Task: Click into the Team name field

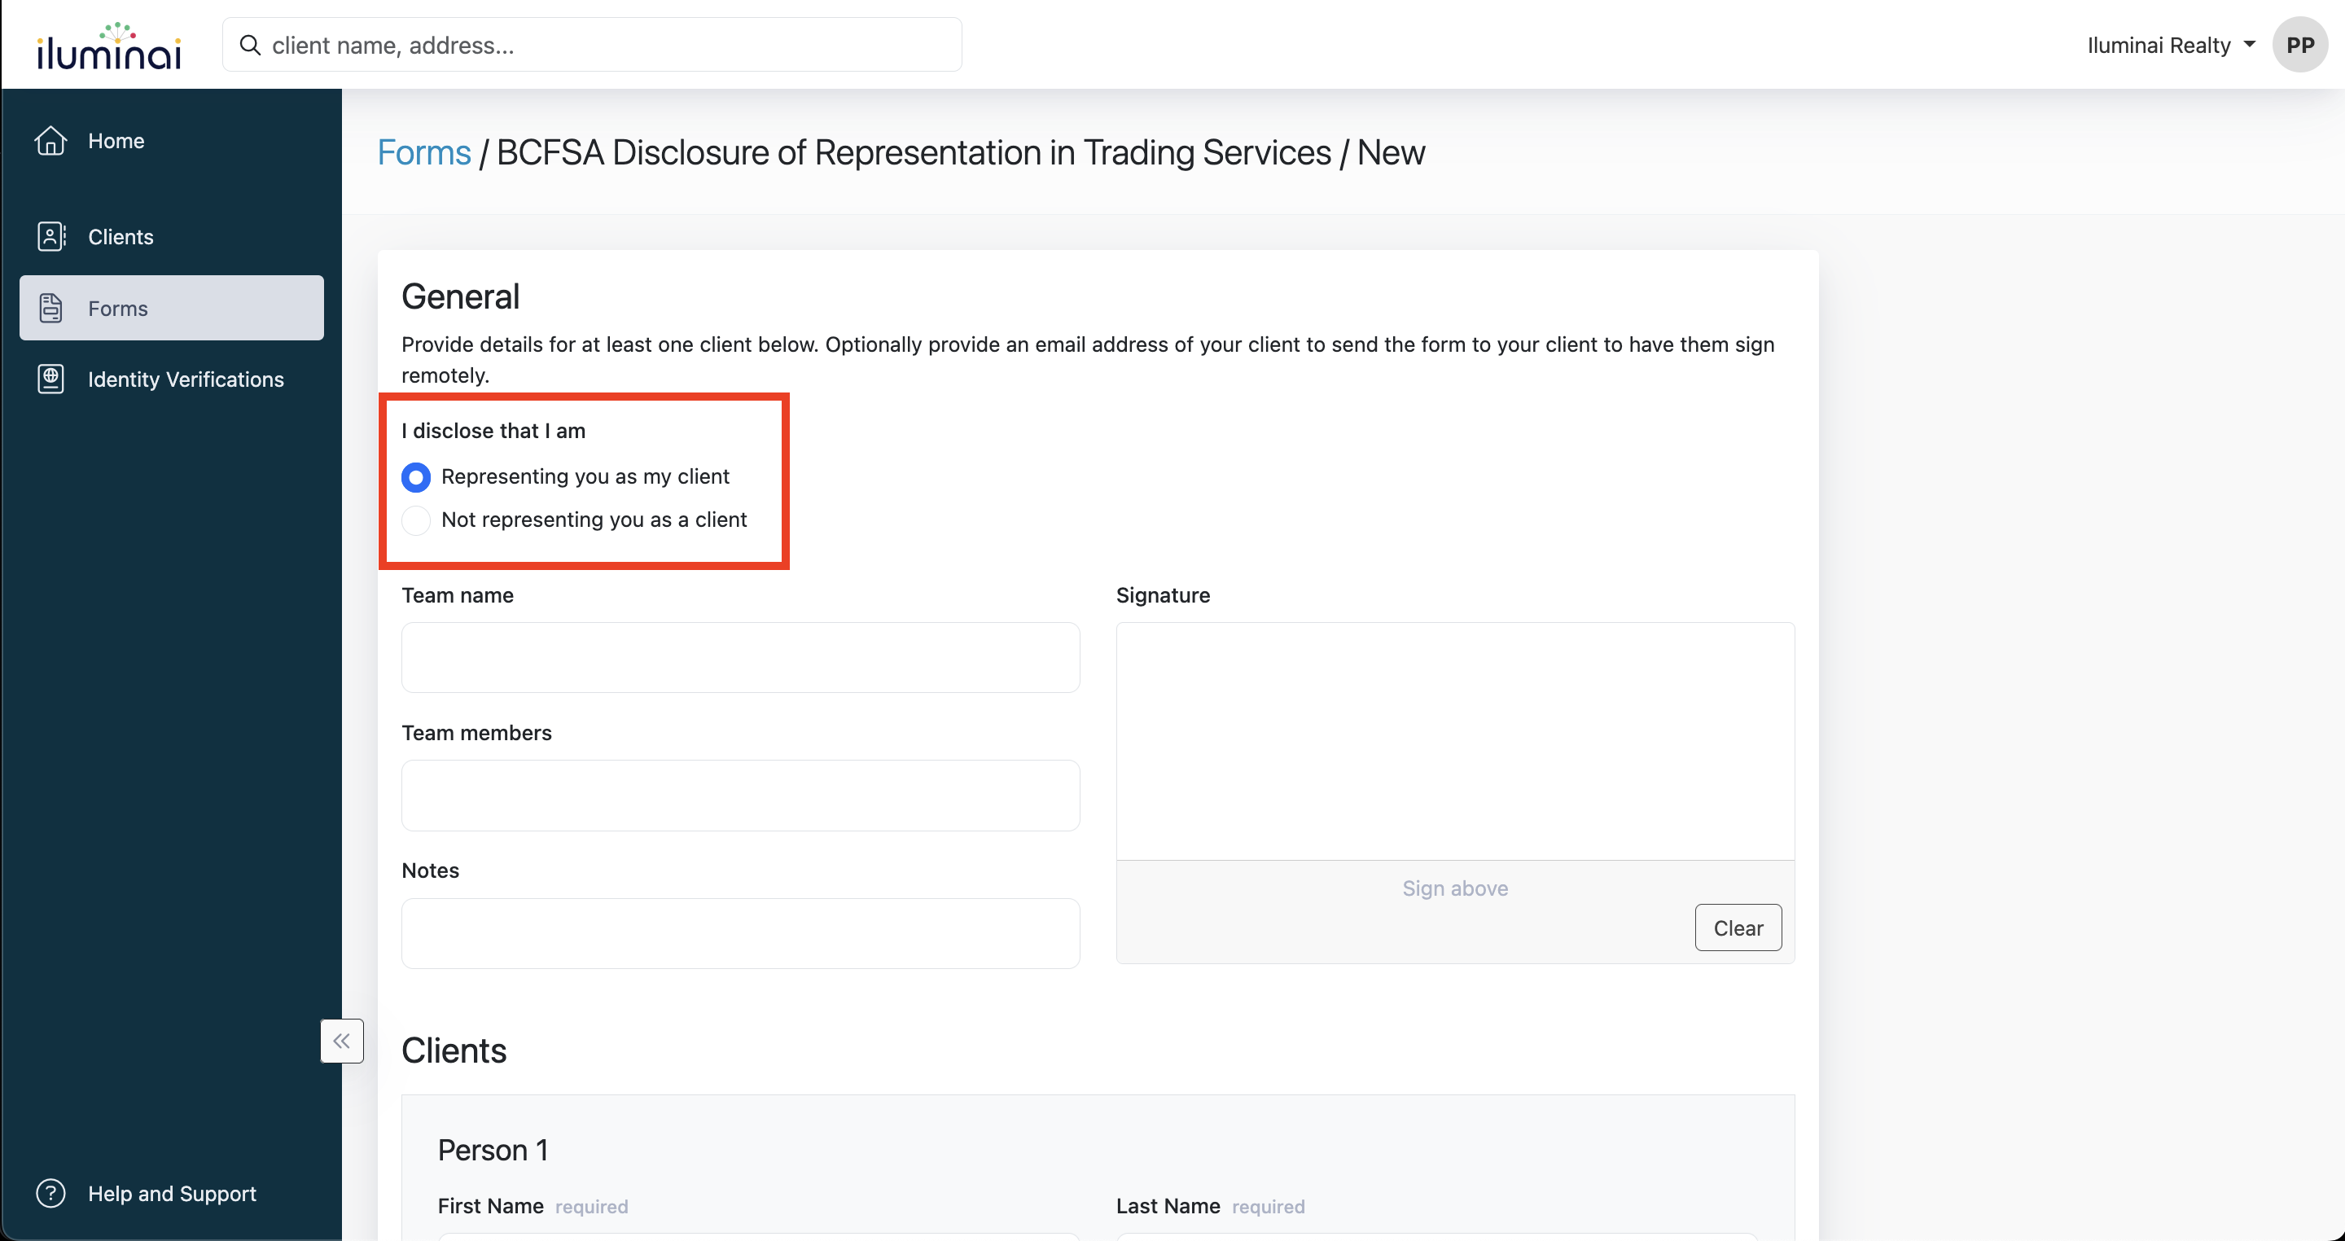Action: pos(740,657)
